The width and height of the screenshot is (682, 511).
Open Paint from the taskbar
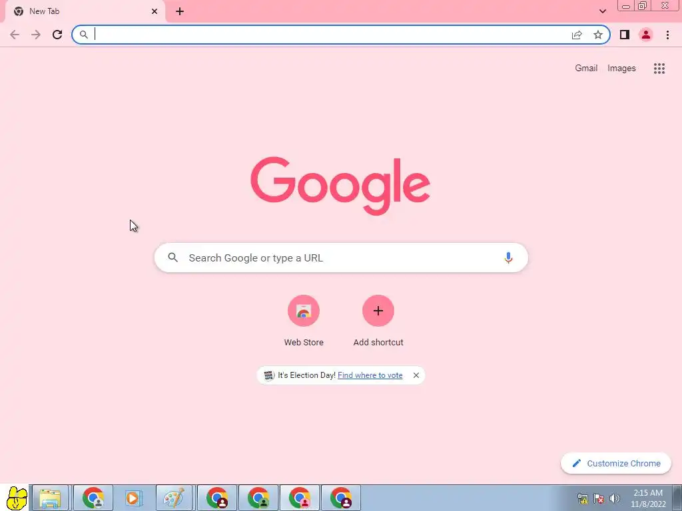click(x=174, y=498)
